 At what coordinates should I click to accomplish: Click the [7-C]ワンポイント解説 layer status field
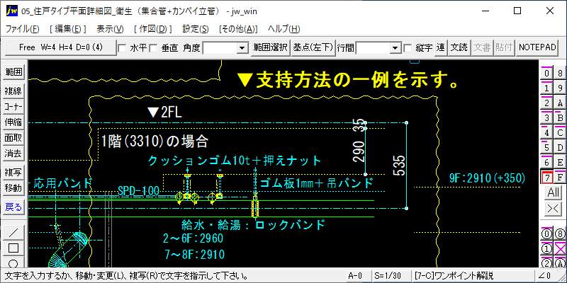pos(472,276)
